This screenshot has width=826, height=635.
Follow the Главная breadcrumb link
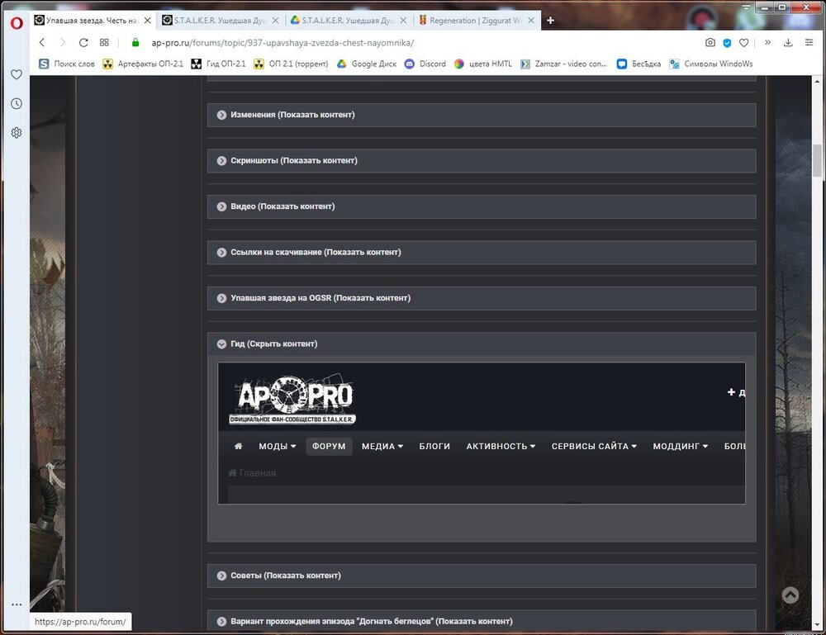[x=256, y=472]
